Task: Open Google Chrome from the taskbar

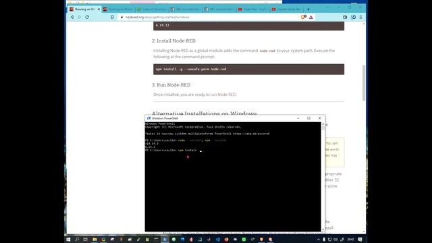Action: coord(103,240)
